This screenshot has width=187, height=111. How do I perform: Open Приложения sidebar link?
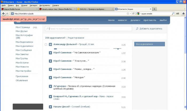22,76
